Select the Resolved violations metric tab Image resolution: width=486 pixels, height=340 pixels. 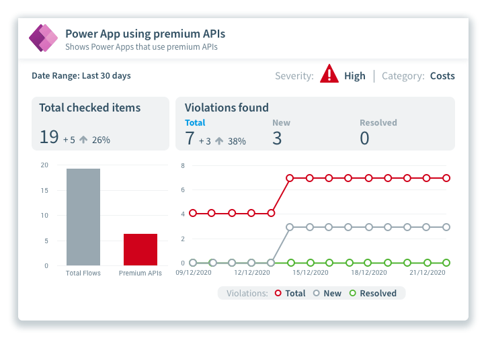(378, 123)
